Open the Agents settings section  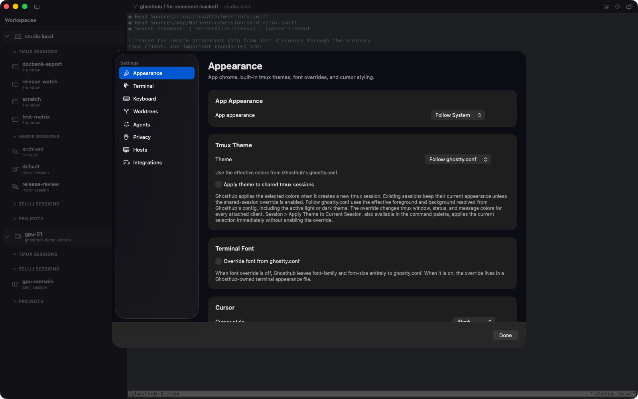tap(157, 124)
